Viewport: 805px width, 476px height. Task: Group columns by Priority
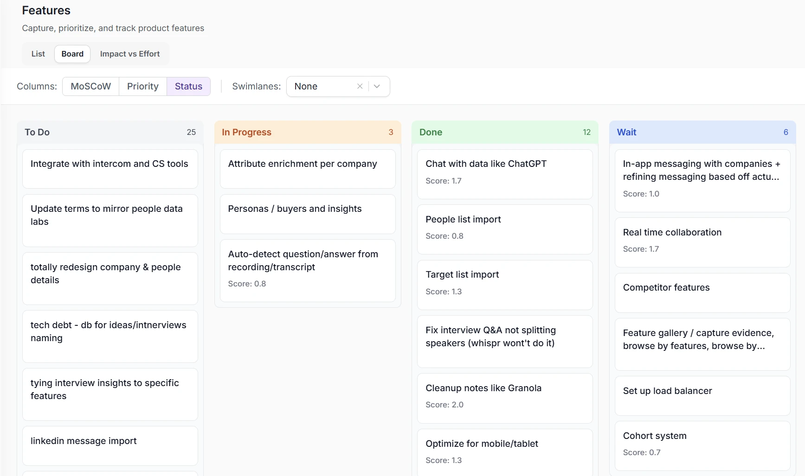[x=143, y=86]
